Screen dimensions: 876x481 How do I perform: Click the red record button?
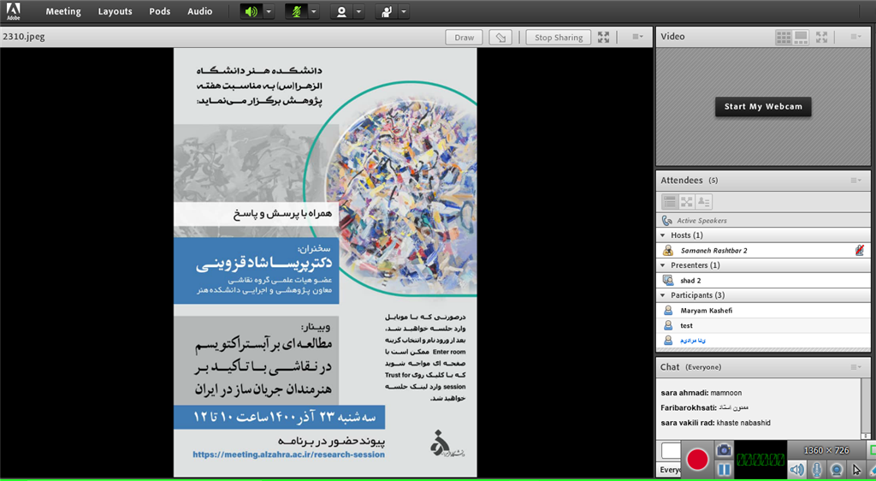(697, 460)
